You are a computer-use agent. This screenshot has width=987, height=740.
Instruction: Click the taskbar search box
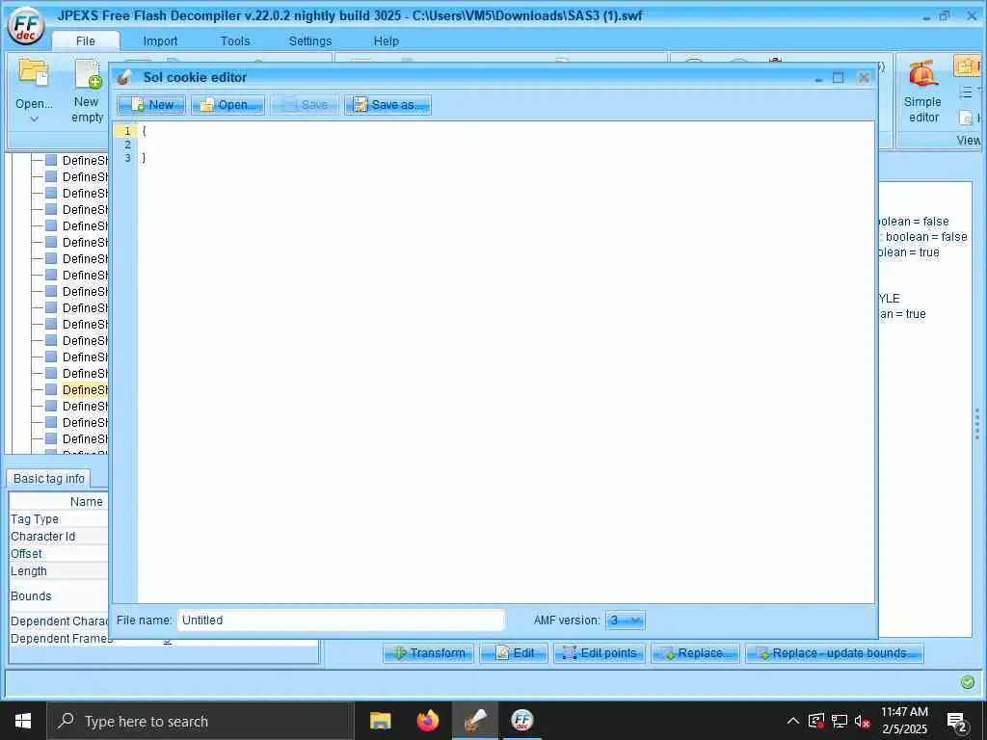click(200, 721)
